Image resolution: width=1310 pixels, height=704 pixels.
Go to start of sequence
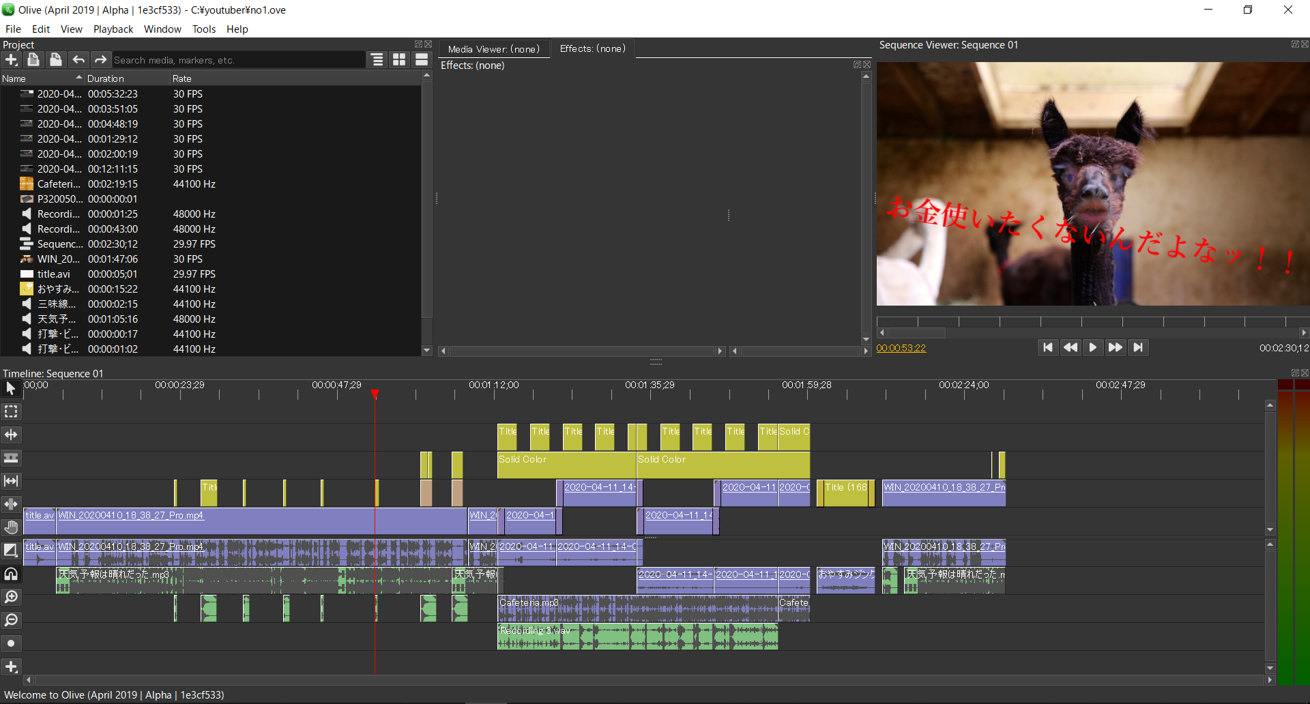pos(1048,347)
